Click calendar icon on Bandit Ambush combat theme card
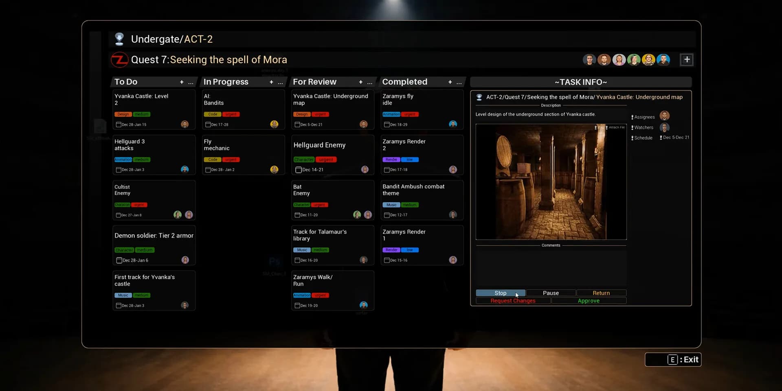This screenshot has height=391, width=782. pyautogui.click(x=387, y=215)
